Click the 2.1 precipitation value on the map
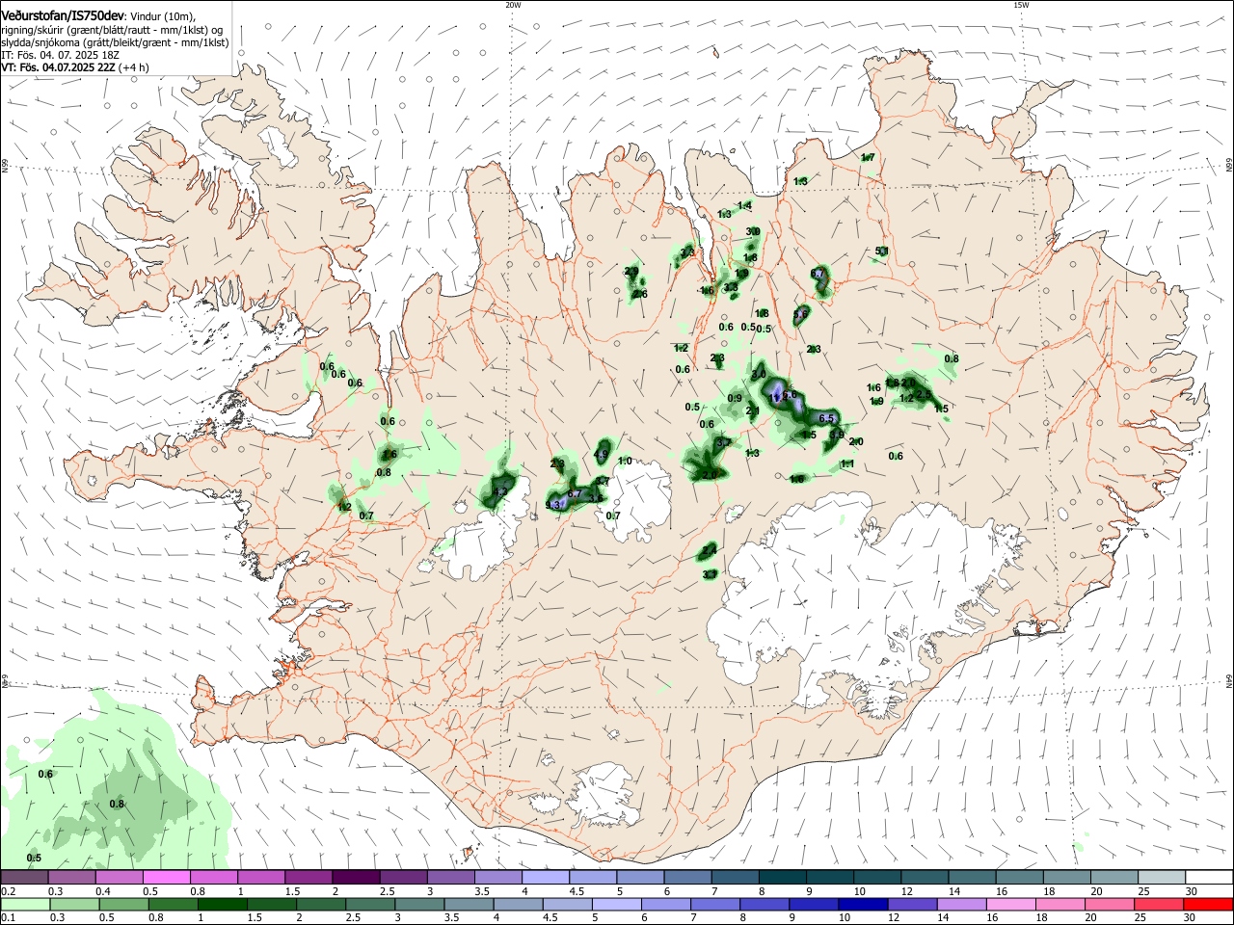Viewport: 1234px width, 925px height. coord(752,410)
